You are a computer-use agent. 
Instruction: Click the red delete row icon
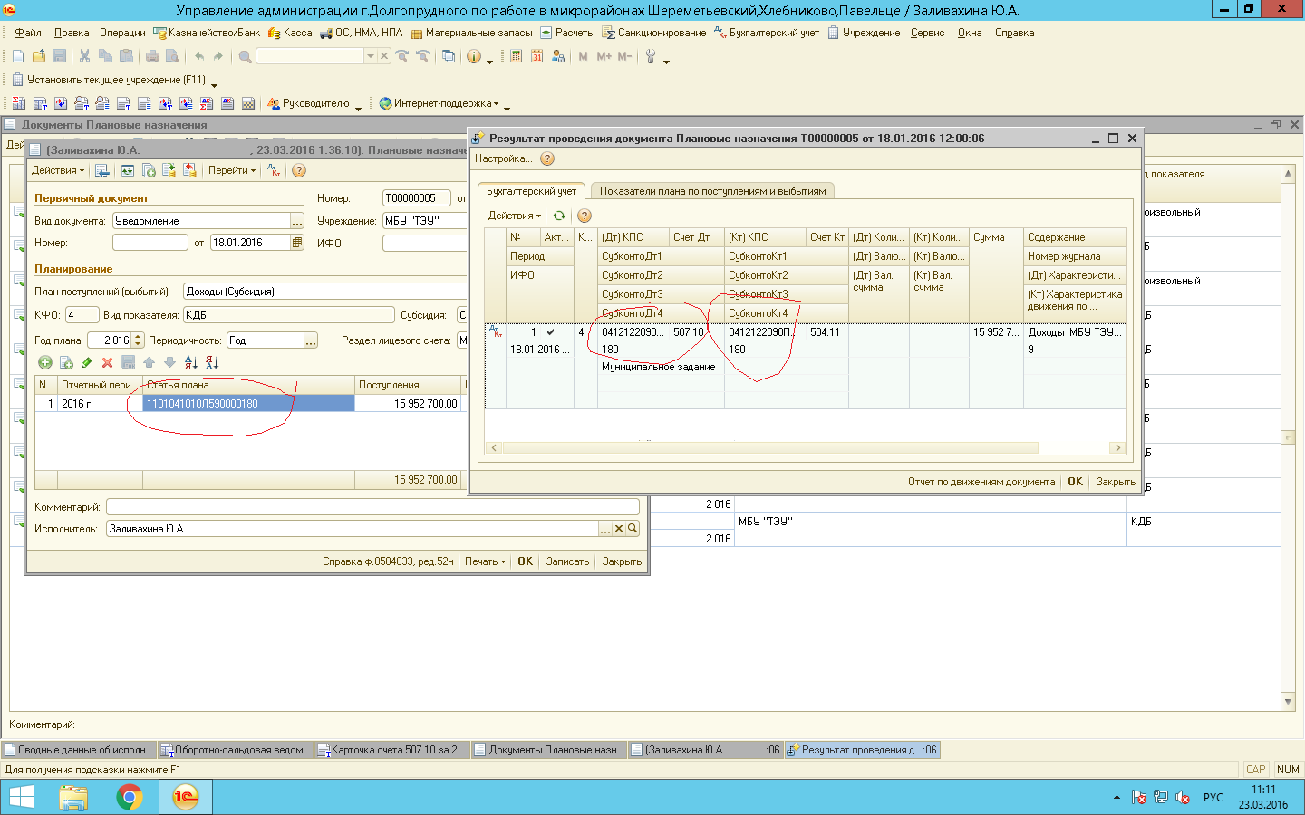coord(107,362)
